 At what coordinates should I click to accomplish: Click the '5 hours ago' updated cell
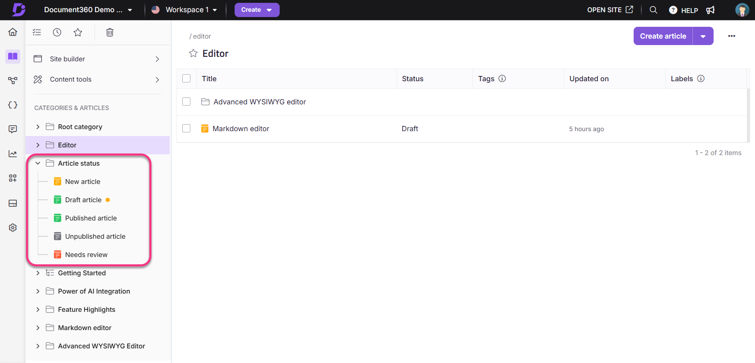click(x=586, y=129)
